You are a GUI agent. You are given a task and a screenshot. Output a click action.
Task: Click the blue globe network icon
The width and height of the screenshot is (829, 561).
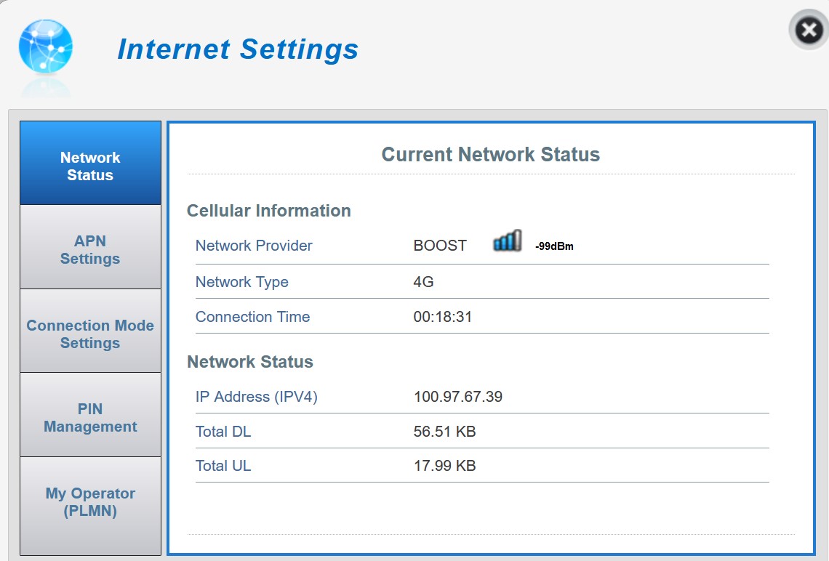coord(45,47)
